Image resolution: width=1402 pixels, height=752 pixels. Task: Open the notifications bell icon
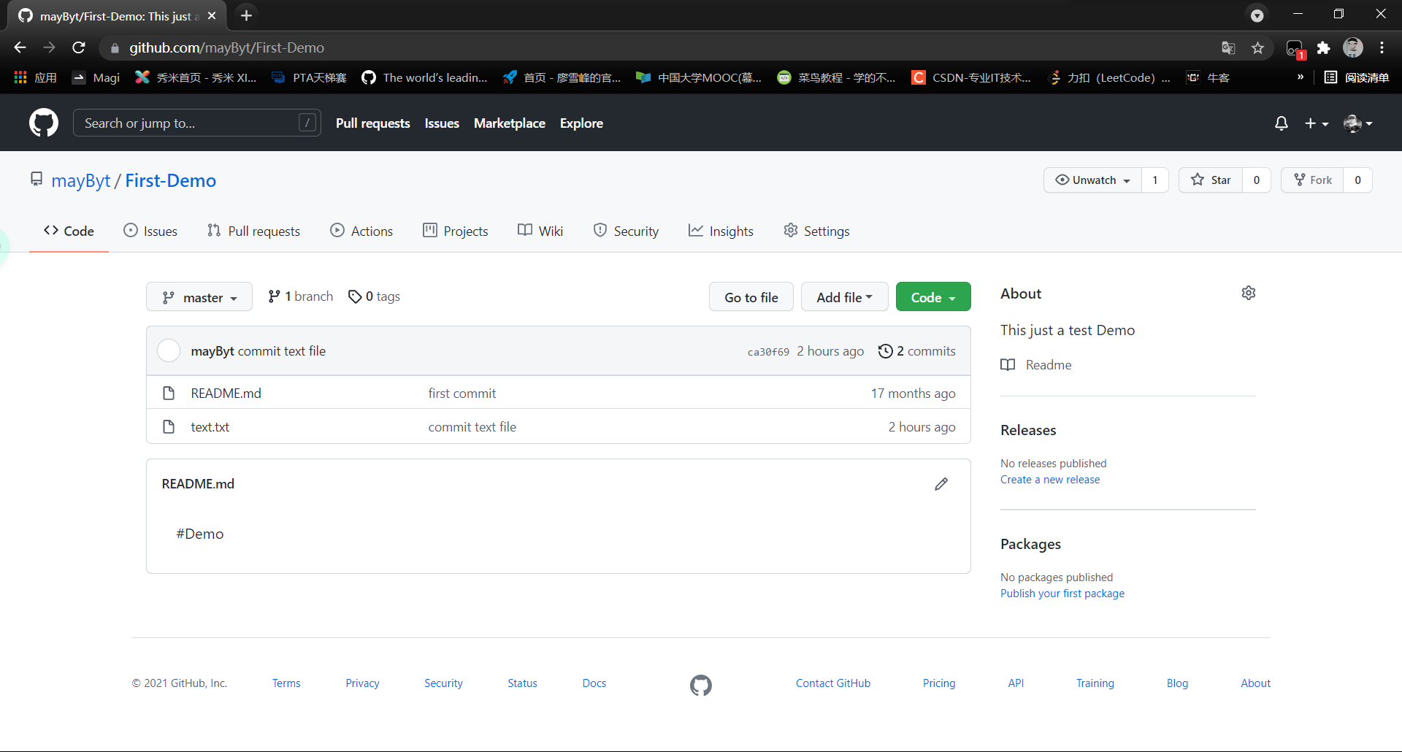point(1281,123)
